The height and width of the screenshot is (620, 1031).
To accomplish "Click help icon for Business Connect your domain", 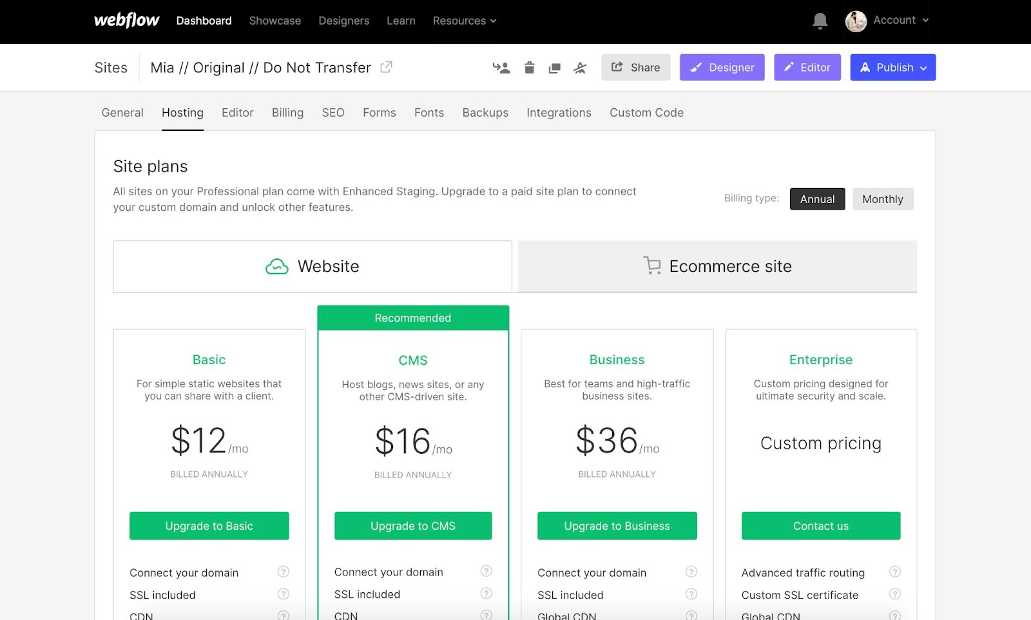I will coord(691,572).
